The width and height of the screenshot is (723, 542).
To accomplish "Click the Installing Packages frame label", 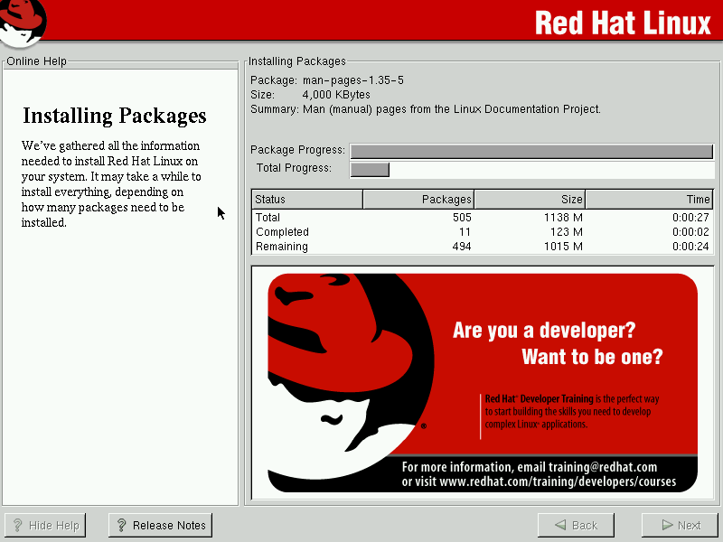I will click(x=297, y=61).
